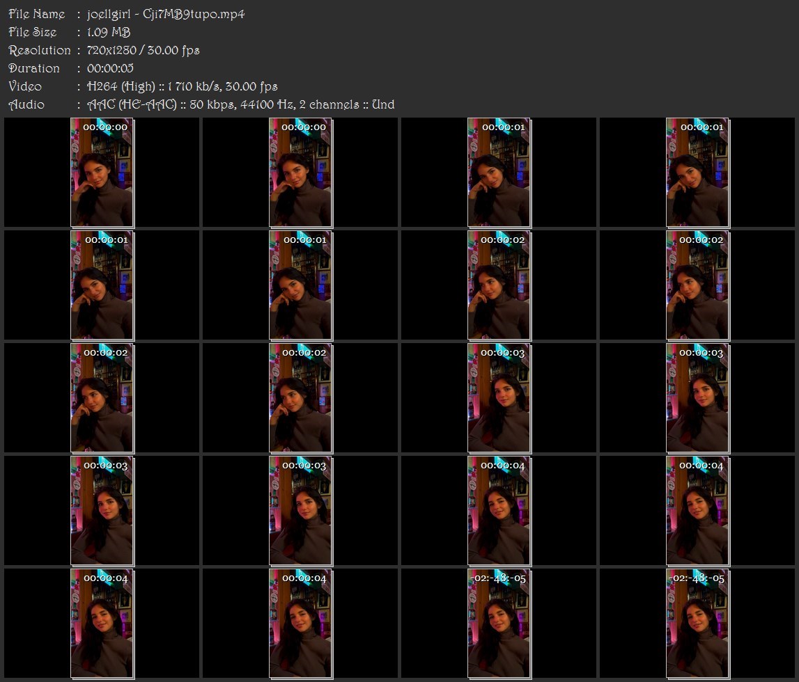The width and height of the screenshot is (799, 682).
Task: Select the second 00:00:01 thumbnail
Action: (x=697, y=172)
